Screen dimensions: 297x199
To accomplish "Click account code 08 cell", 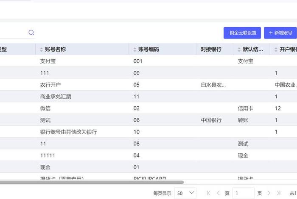I will pos(136,144).
